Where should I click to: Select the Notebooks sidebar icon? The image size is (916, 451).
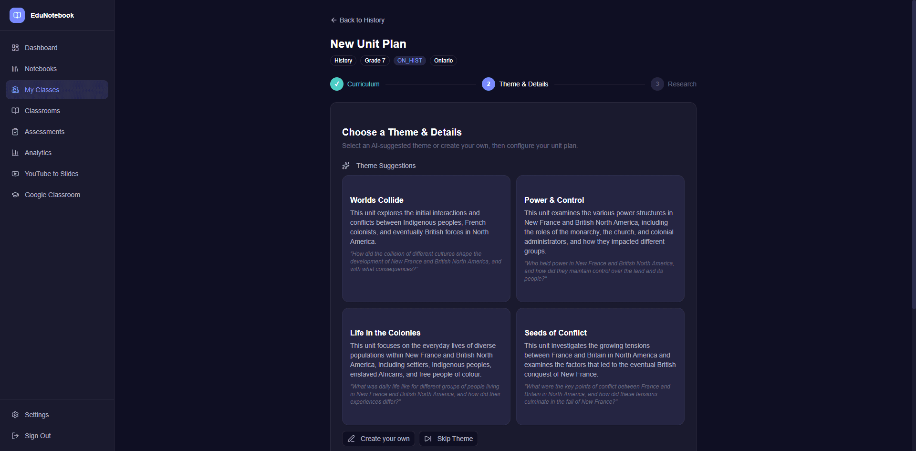(x=15, y=69)
